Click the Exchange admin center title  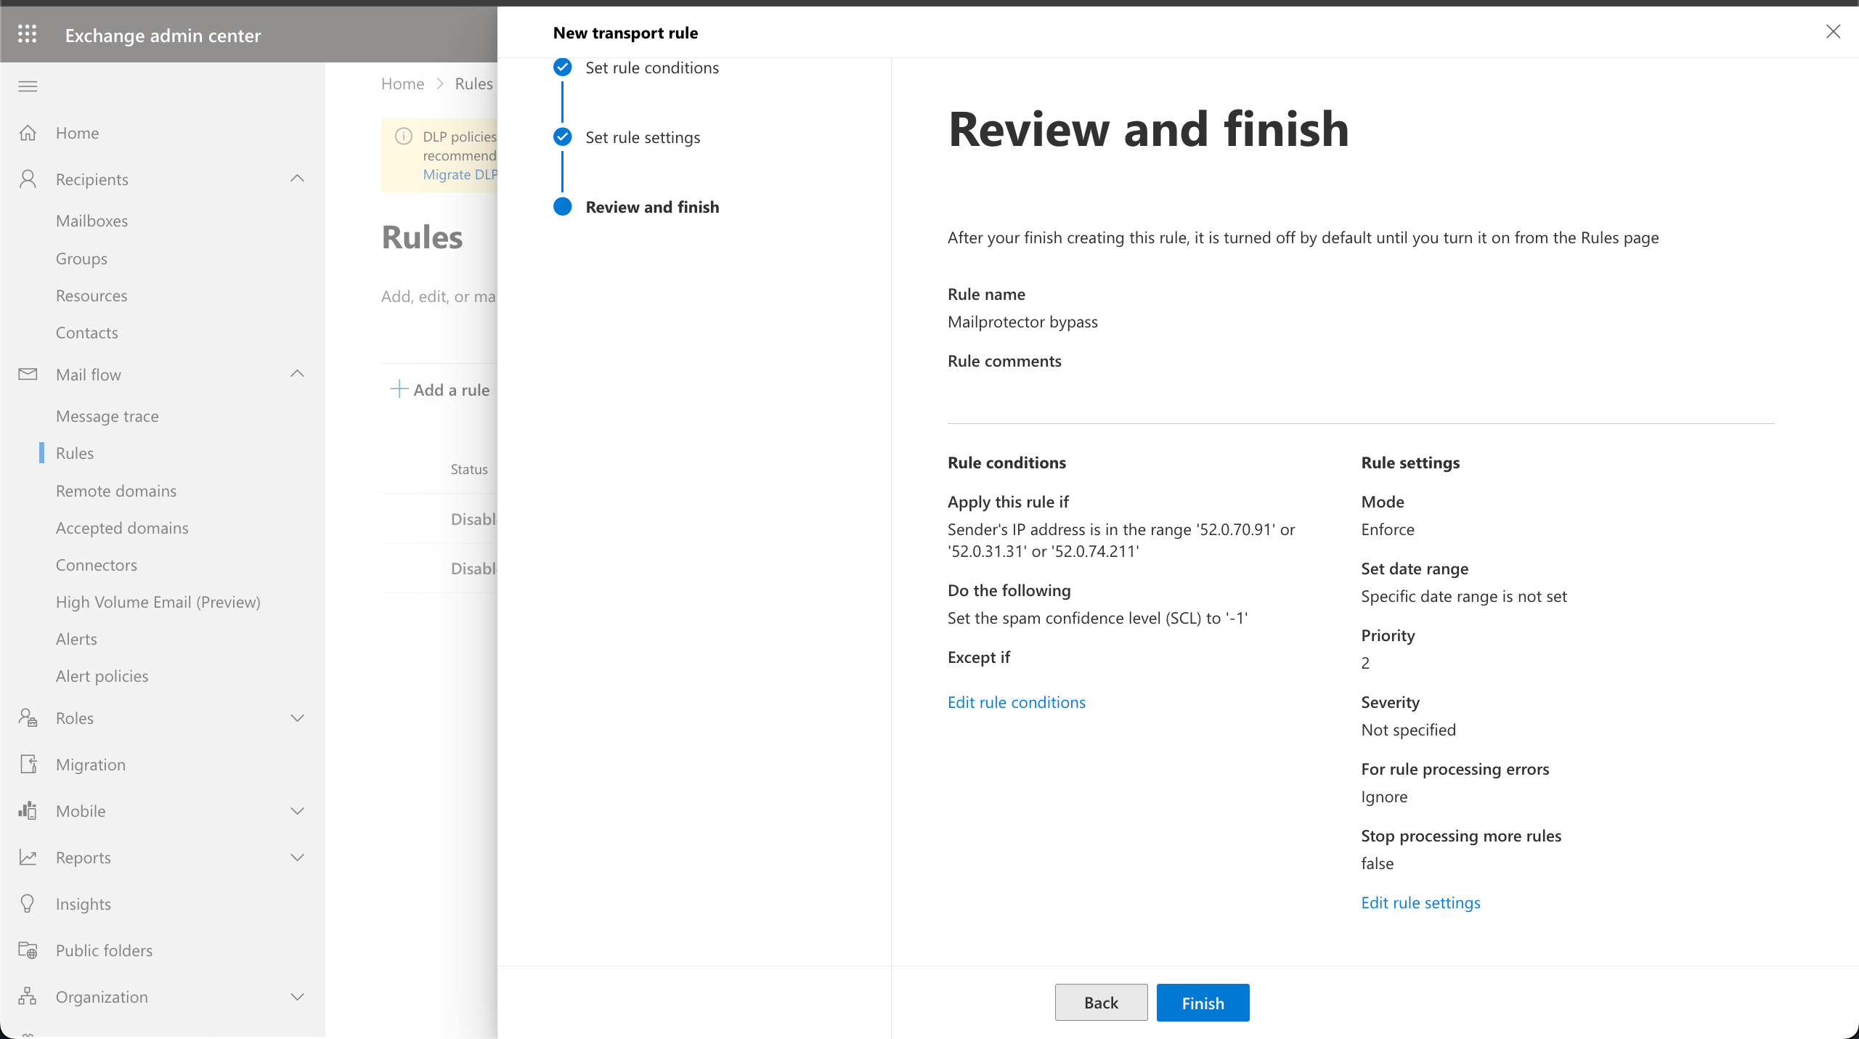point(163,36)
